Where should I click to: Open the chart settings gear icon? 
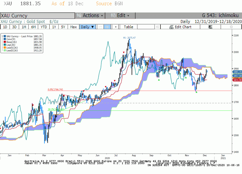click(x=231, y=27)
